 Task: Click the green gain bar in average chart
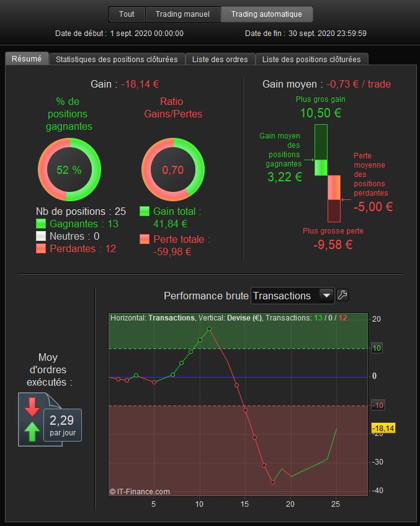[x=321, y=150]
